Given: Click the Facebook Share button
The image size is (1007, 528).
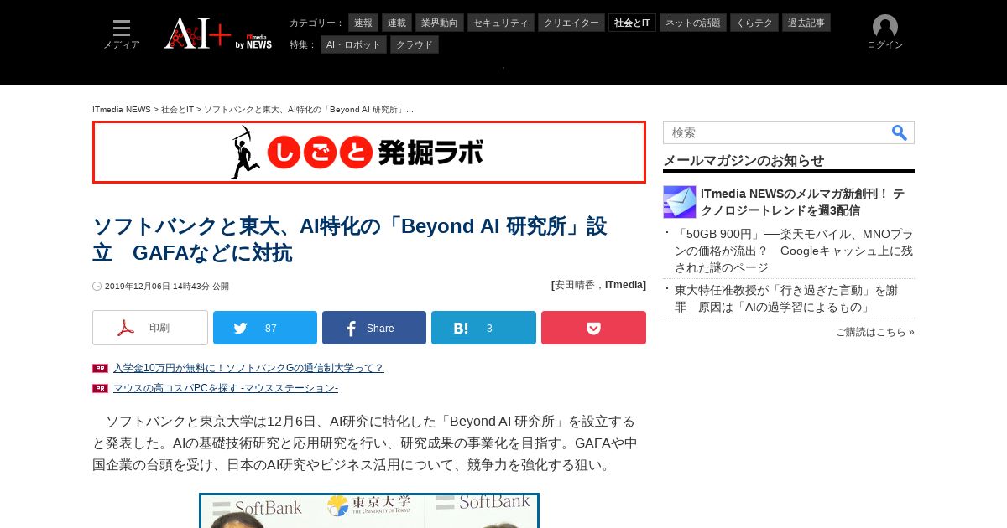Looking at the screenshot, I should click(374, 328).
